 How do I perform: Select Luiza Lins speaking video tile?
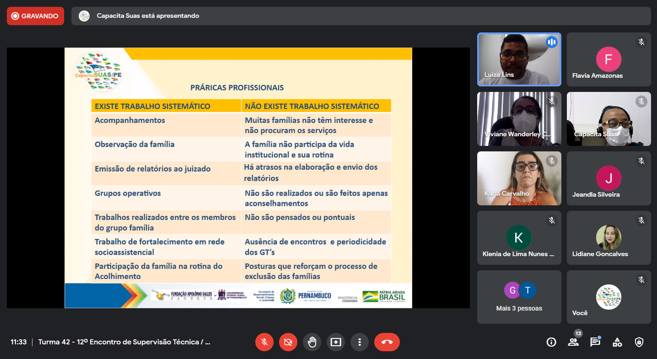[519, 59]
